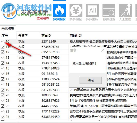Toggle the checkbox for row 22
137x123 pixels.
click(3, 106)
